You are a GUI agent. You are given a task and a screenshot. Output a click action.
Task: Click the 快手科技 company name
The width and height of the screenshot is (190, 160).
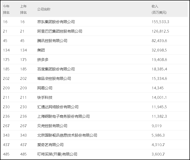pyautogui.click(x=45, y=97)
